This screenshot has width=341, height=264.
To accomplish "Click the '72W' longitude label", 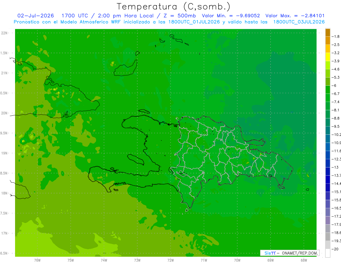I will pos(170,260).
